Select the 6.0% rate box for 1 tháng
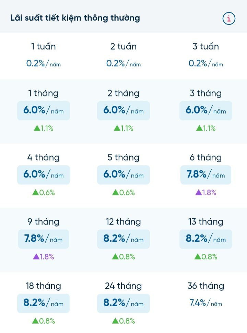Image resolution: width=247 pixels, height=333 pixels. tap(43, 111)
